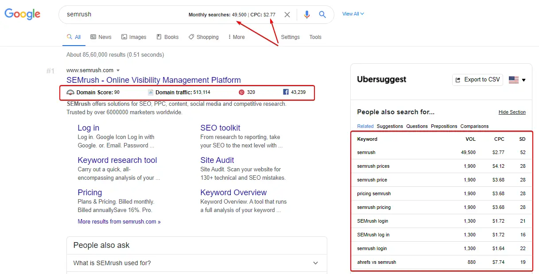Open the Site Audit sitelink
This screenshot has height=274, width=539.
[x=217, y=160]
